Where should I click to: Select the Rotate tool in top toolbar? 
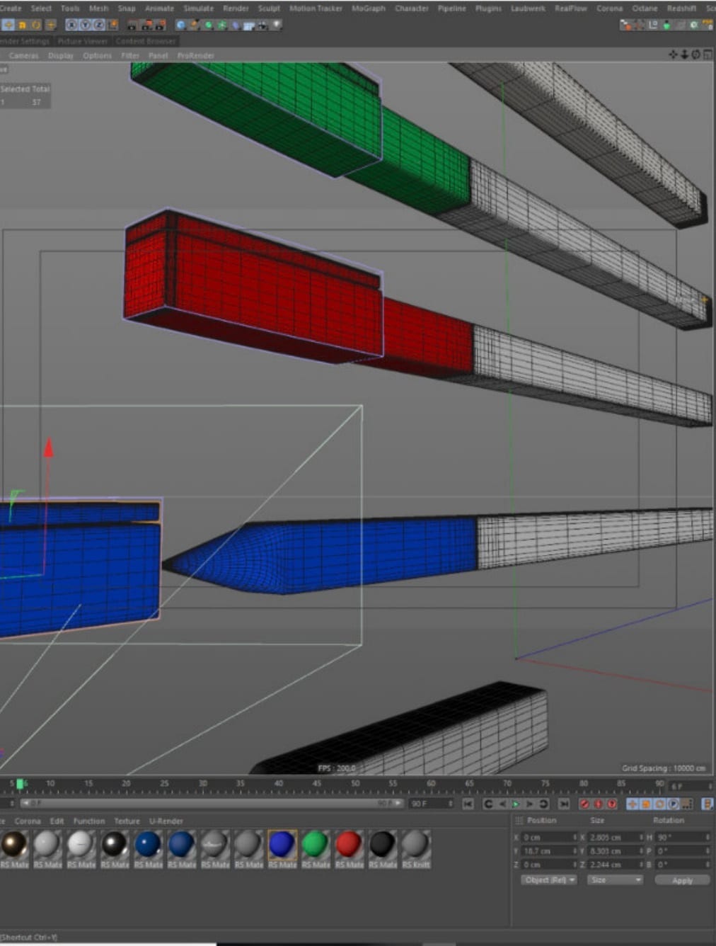click(x=35, y=25)
